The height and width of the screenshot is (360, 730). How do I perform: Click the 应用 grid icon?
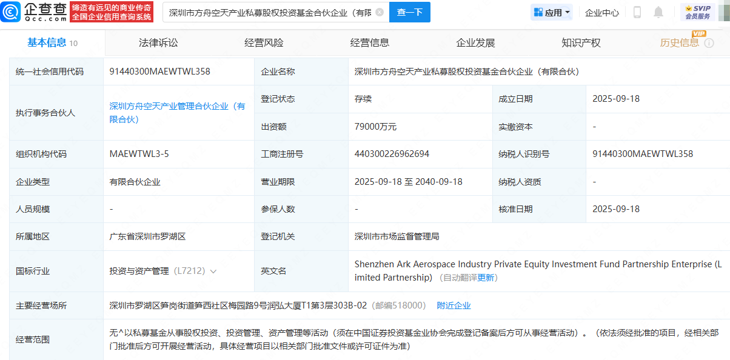coord(538,12)
